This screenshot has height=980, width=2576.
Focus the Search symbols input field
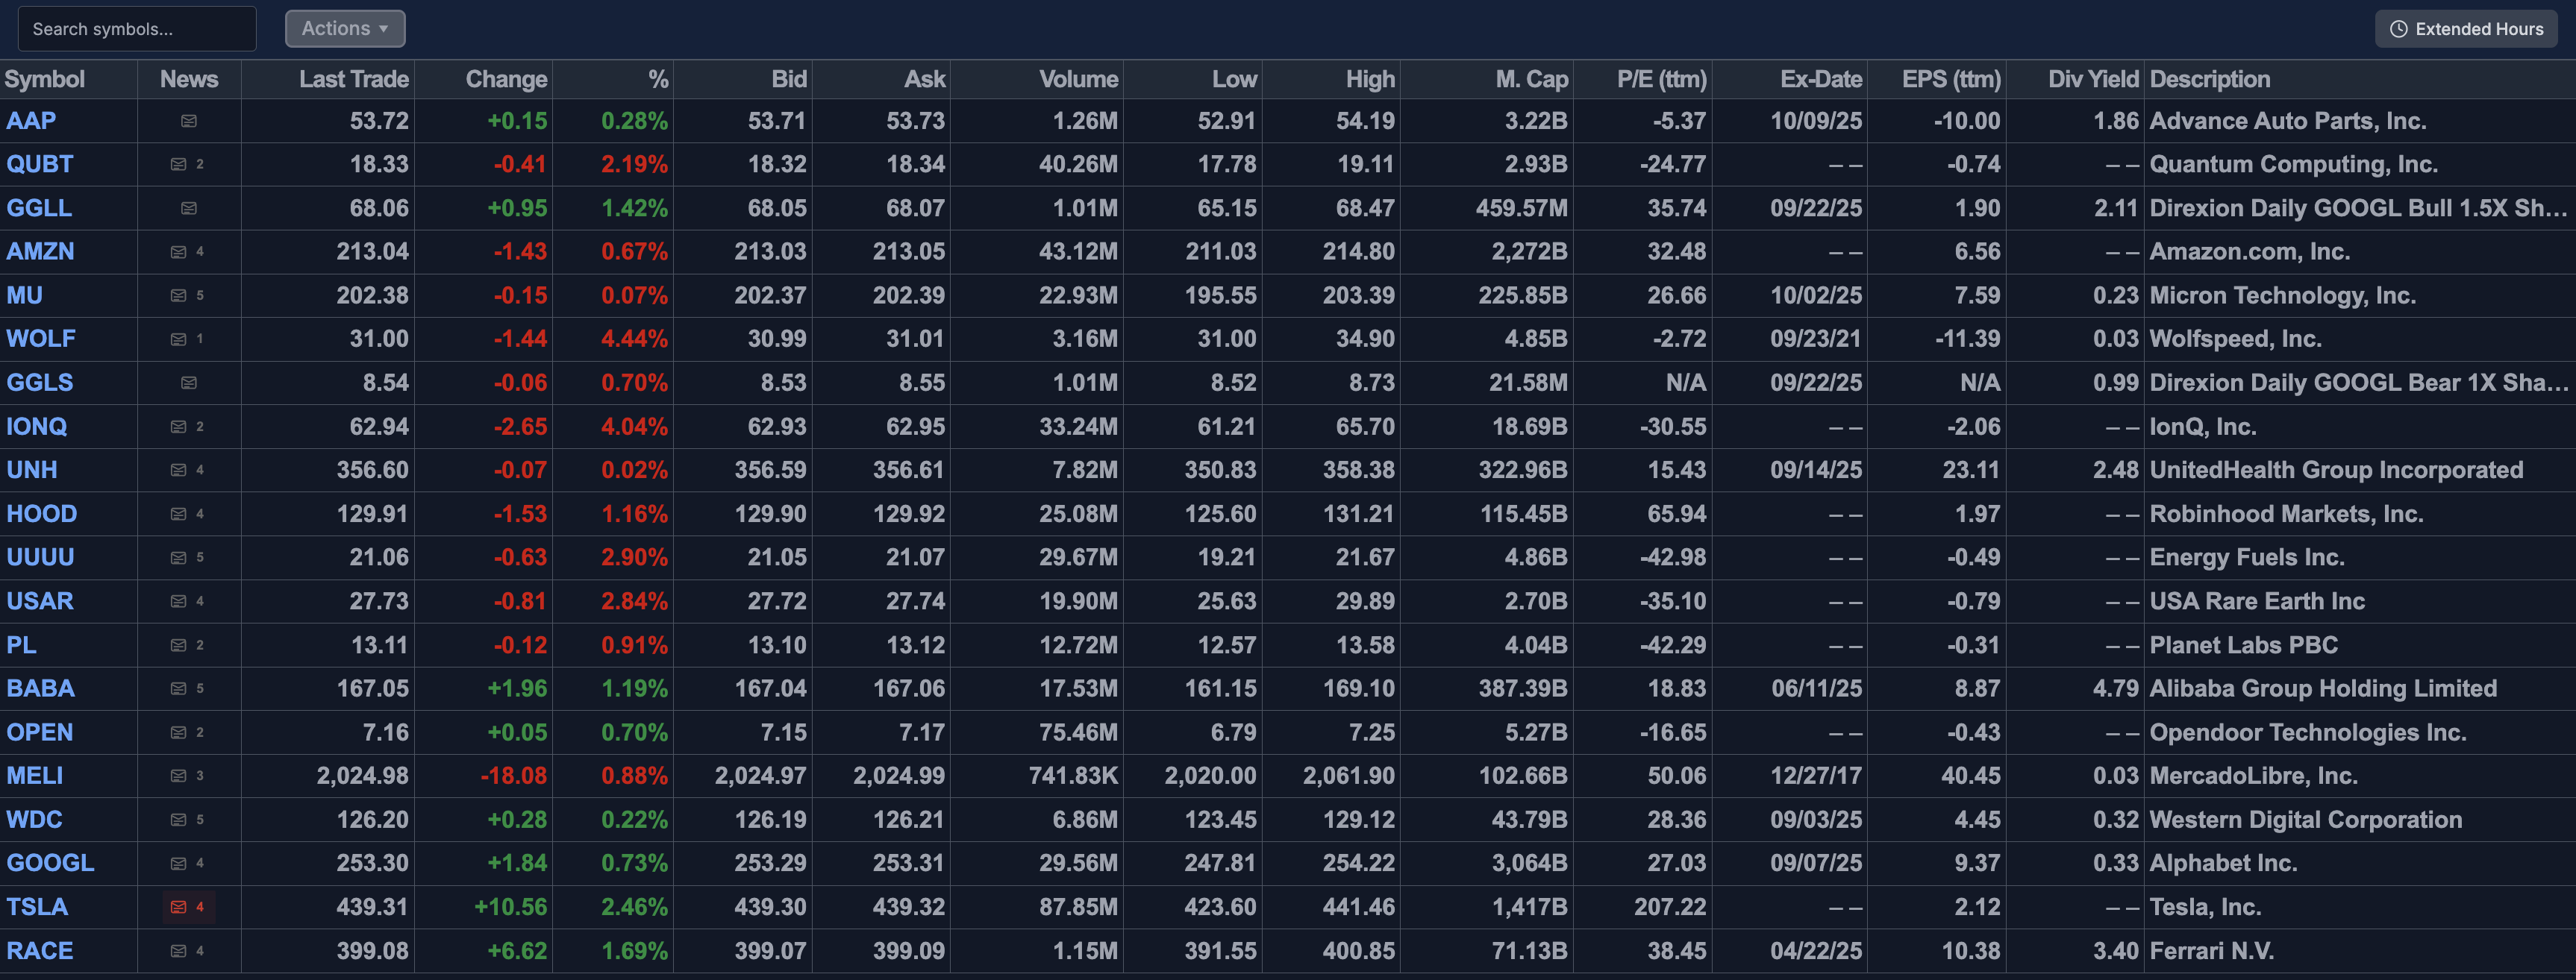pos(137,29)
